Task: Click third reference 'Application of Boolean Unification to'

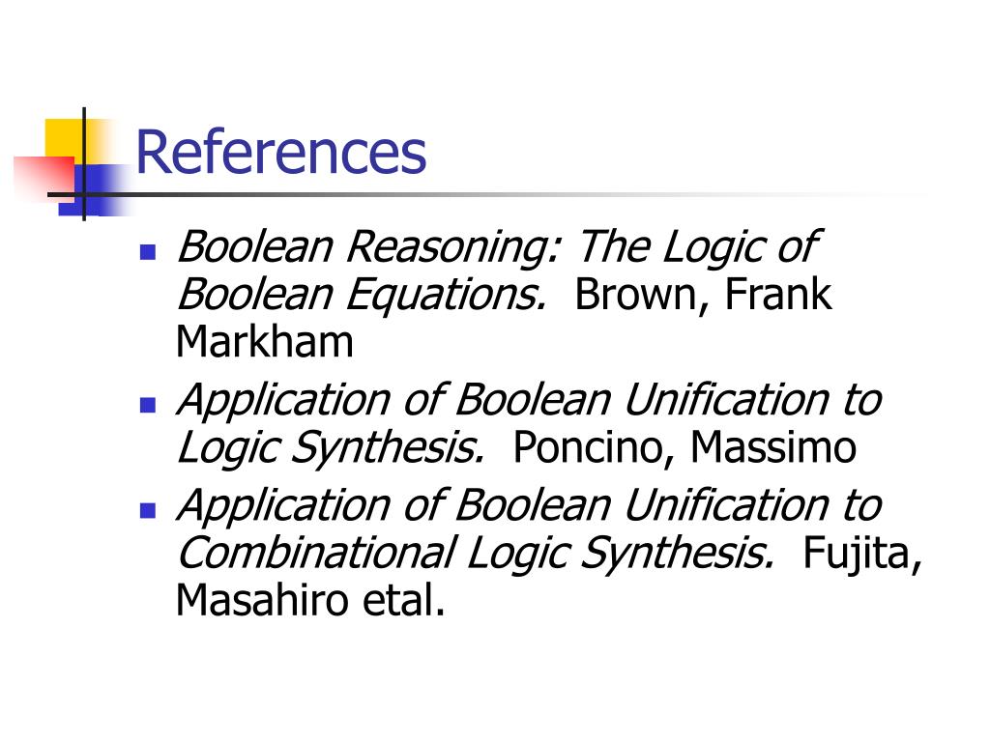Action: point(529,505)
